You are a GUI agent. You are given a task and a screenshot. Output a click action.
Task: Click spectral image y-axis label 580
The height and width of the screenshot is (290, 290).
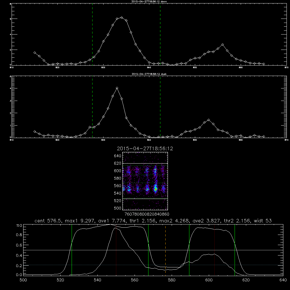click(117, 178)
